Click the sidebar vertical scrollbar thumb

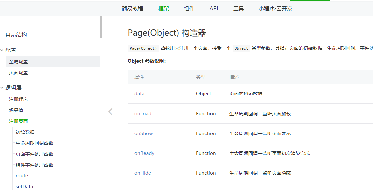coord(101,27)
